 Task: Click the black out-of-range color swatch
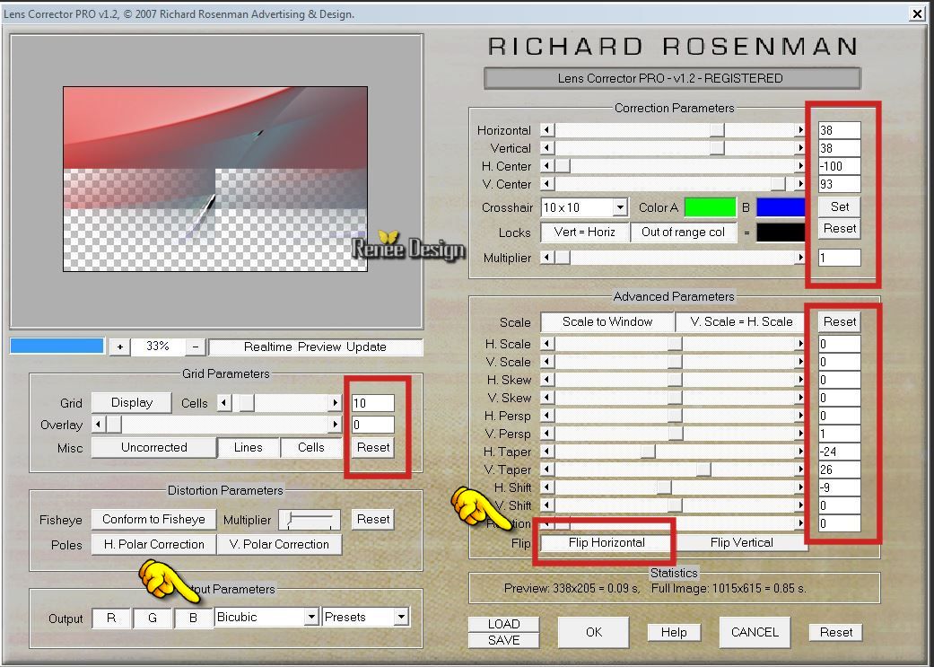[781, 233]
